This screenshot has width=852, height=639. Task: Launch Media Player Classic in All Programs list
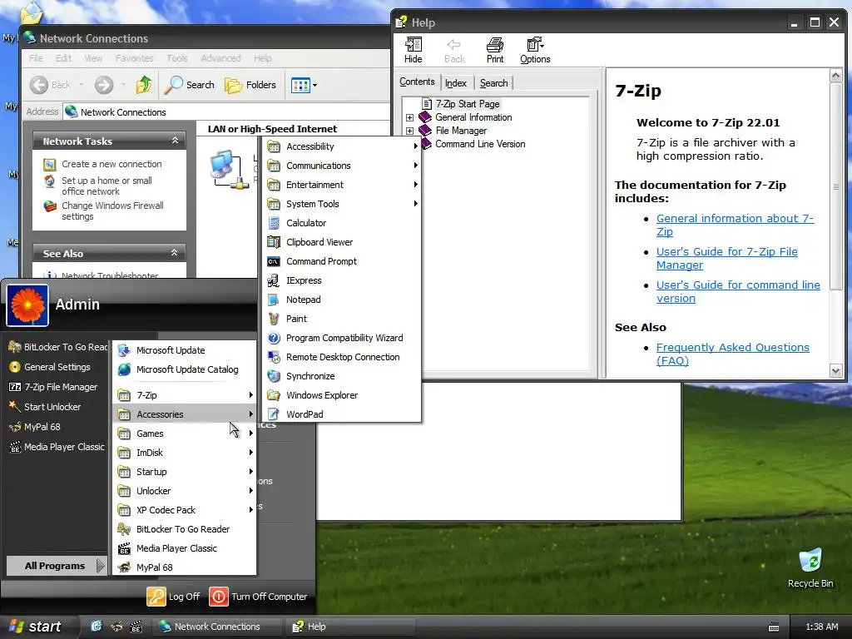pos(184,548)
